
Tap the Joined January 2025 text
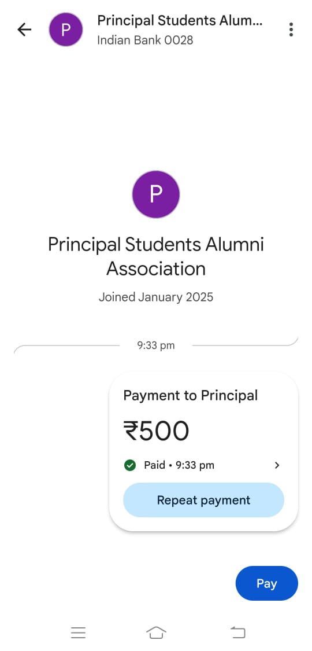click(x=156, y=297)
